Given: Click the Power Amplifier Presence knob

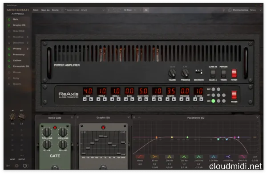Looking at the screenshot, I should 185,73.
